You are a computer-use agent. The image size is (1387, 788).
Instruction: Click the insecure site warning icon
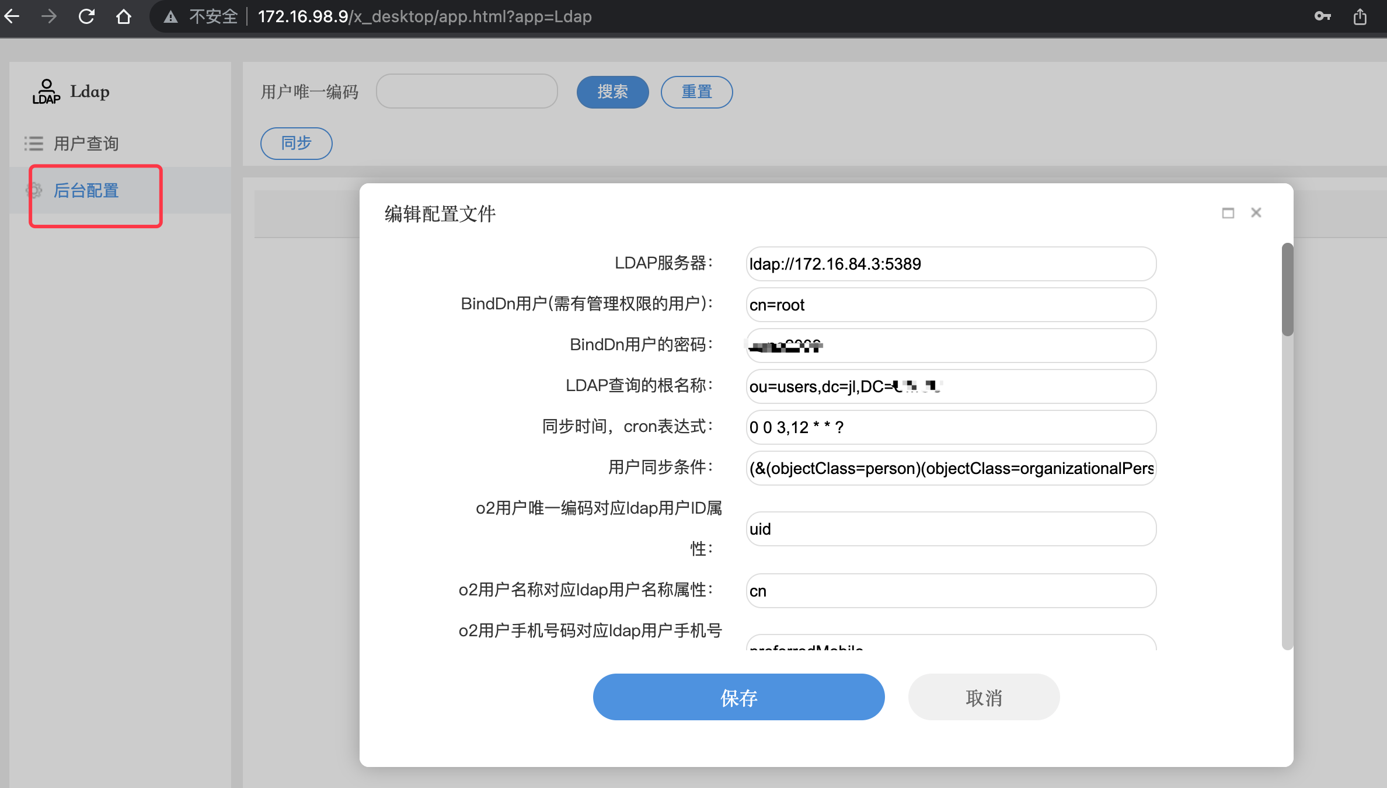pos(170,17)
